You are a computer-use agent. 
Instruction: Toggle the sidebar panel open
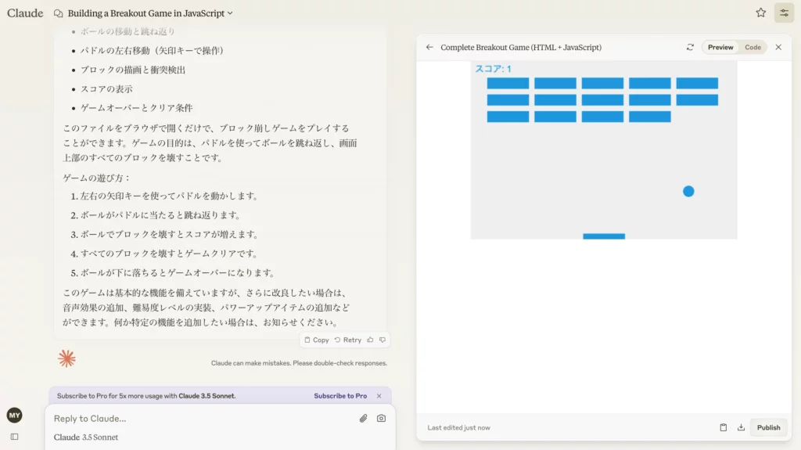(x=14, y=437)
